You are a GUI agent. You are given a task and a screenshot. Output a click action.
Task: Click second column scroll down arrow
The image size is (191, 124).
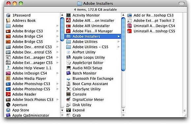[123, 110]
